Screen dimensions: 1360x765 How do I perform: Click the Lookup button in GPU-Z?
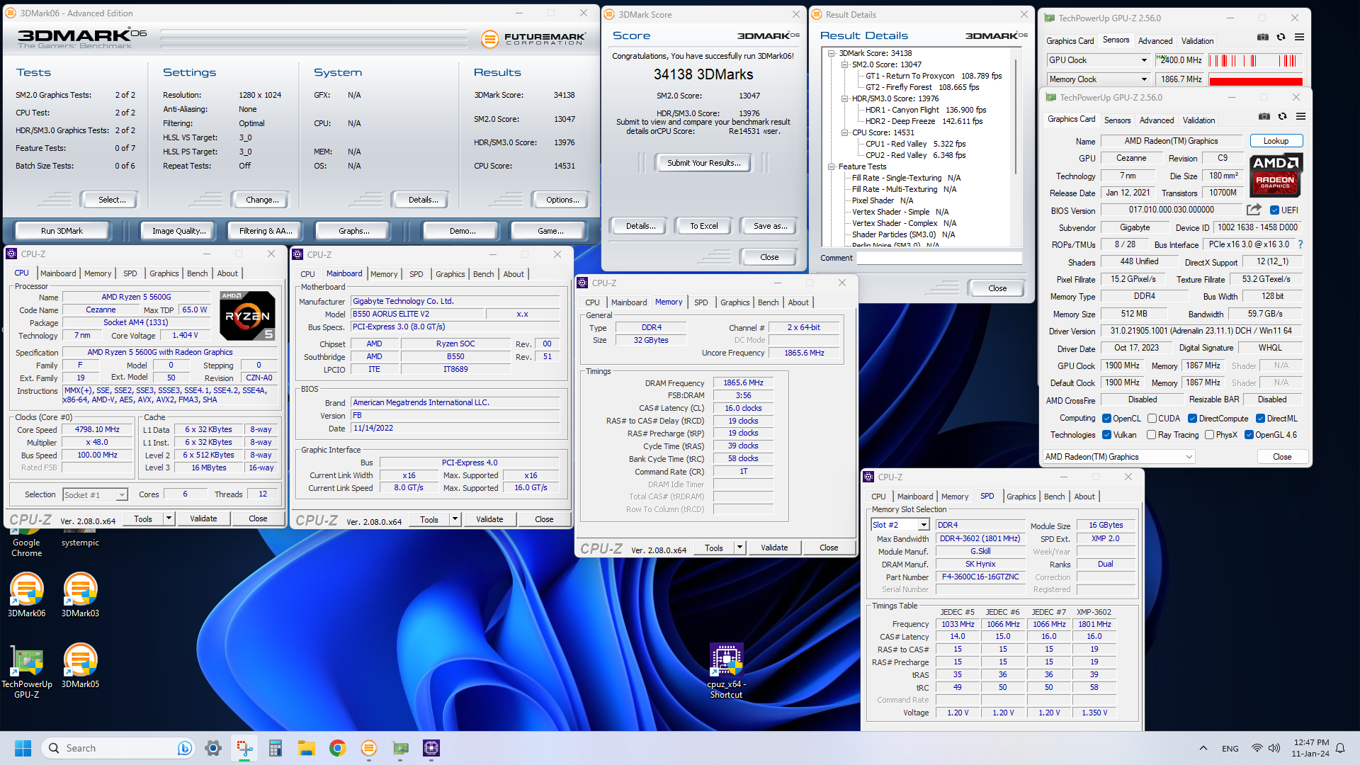1276,141
